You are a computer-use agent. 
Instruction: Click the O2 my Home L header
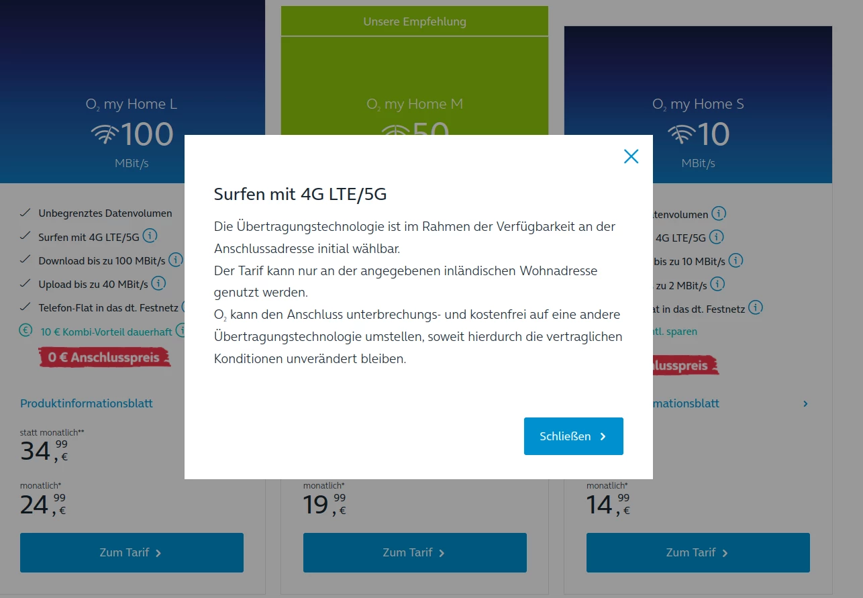[x=132, y=104]
